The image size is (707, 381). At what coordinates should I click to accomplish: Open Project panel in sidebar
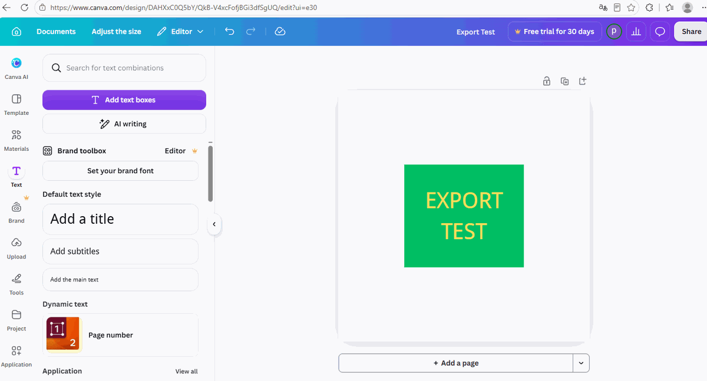click(x=16, y=320)
